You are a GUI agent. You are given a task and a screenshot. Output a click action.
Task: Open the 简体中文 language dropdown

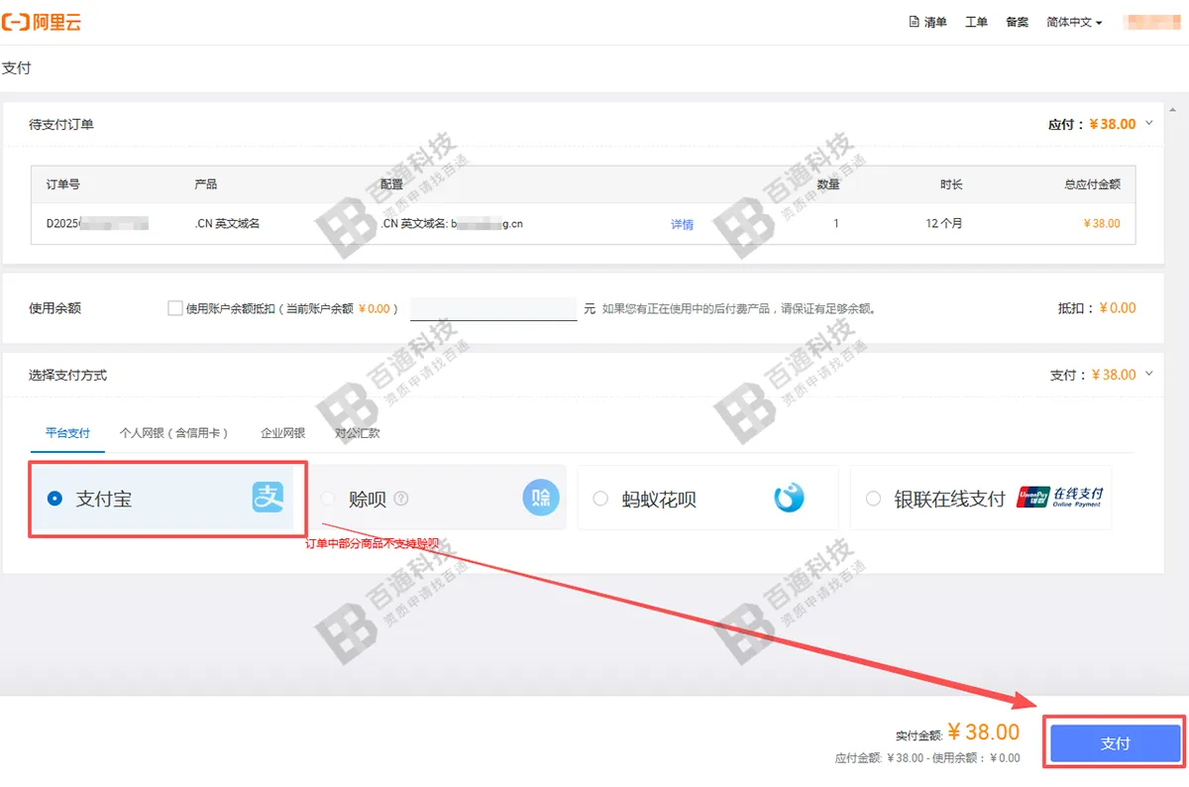pos(1074,22)
